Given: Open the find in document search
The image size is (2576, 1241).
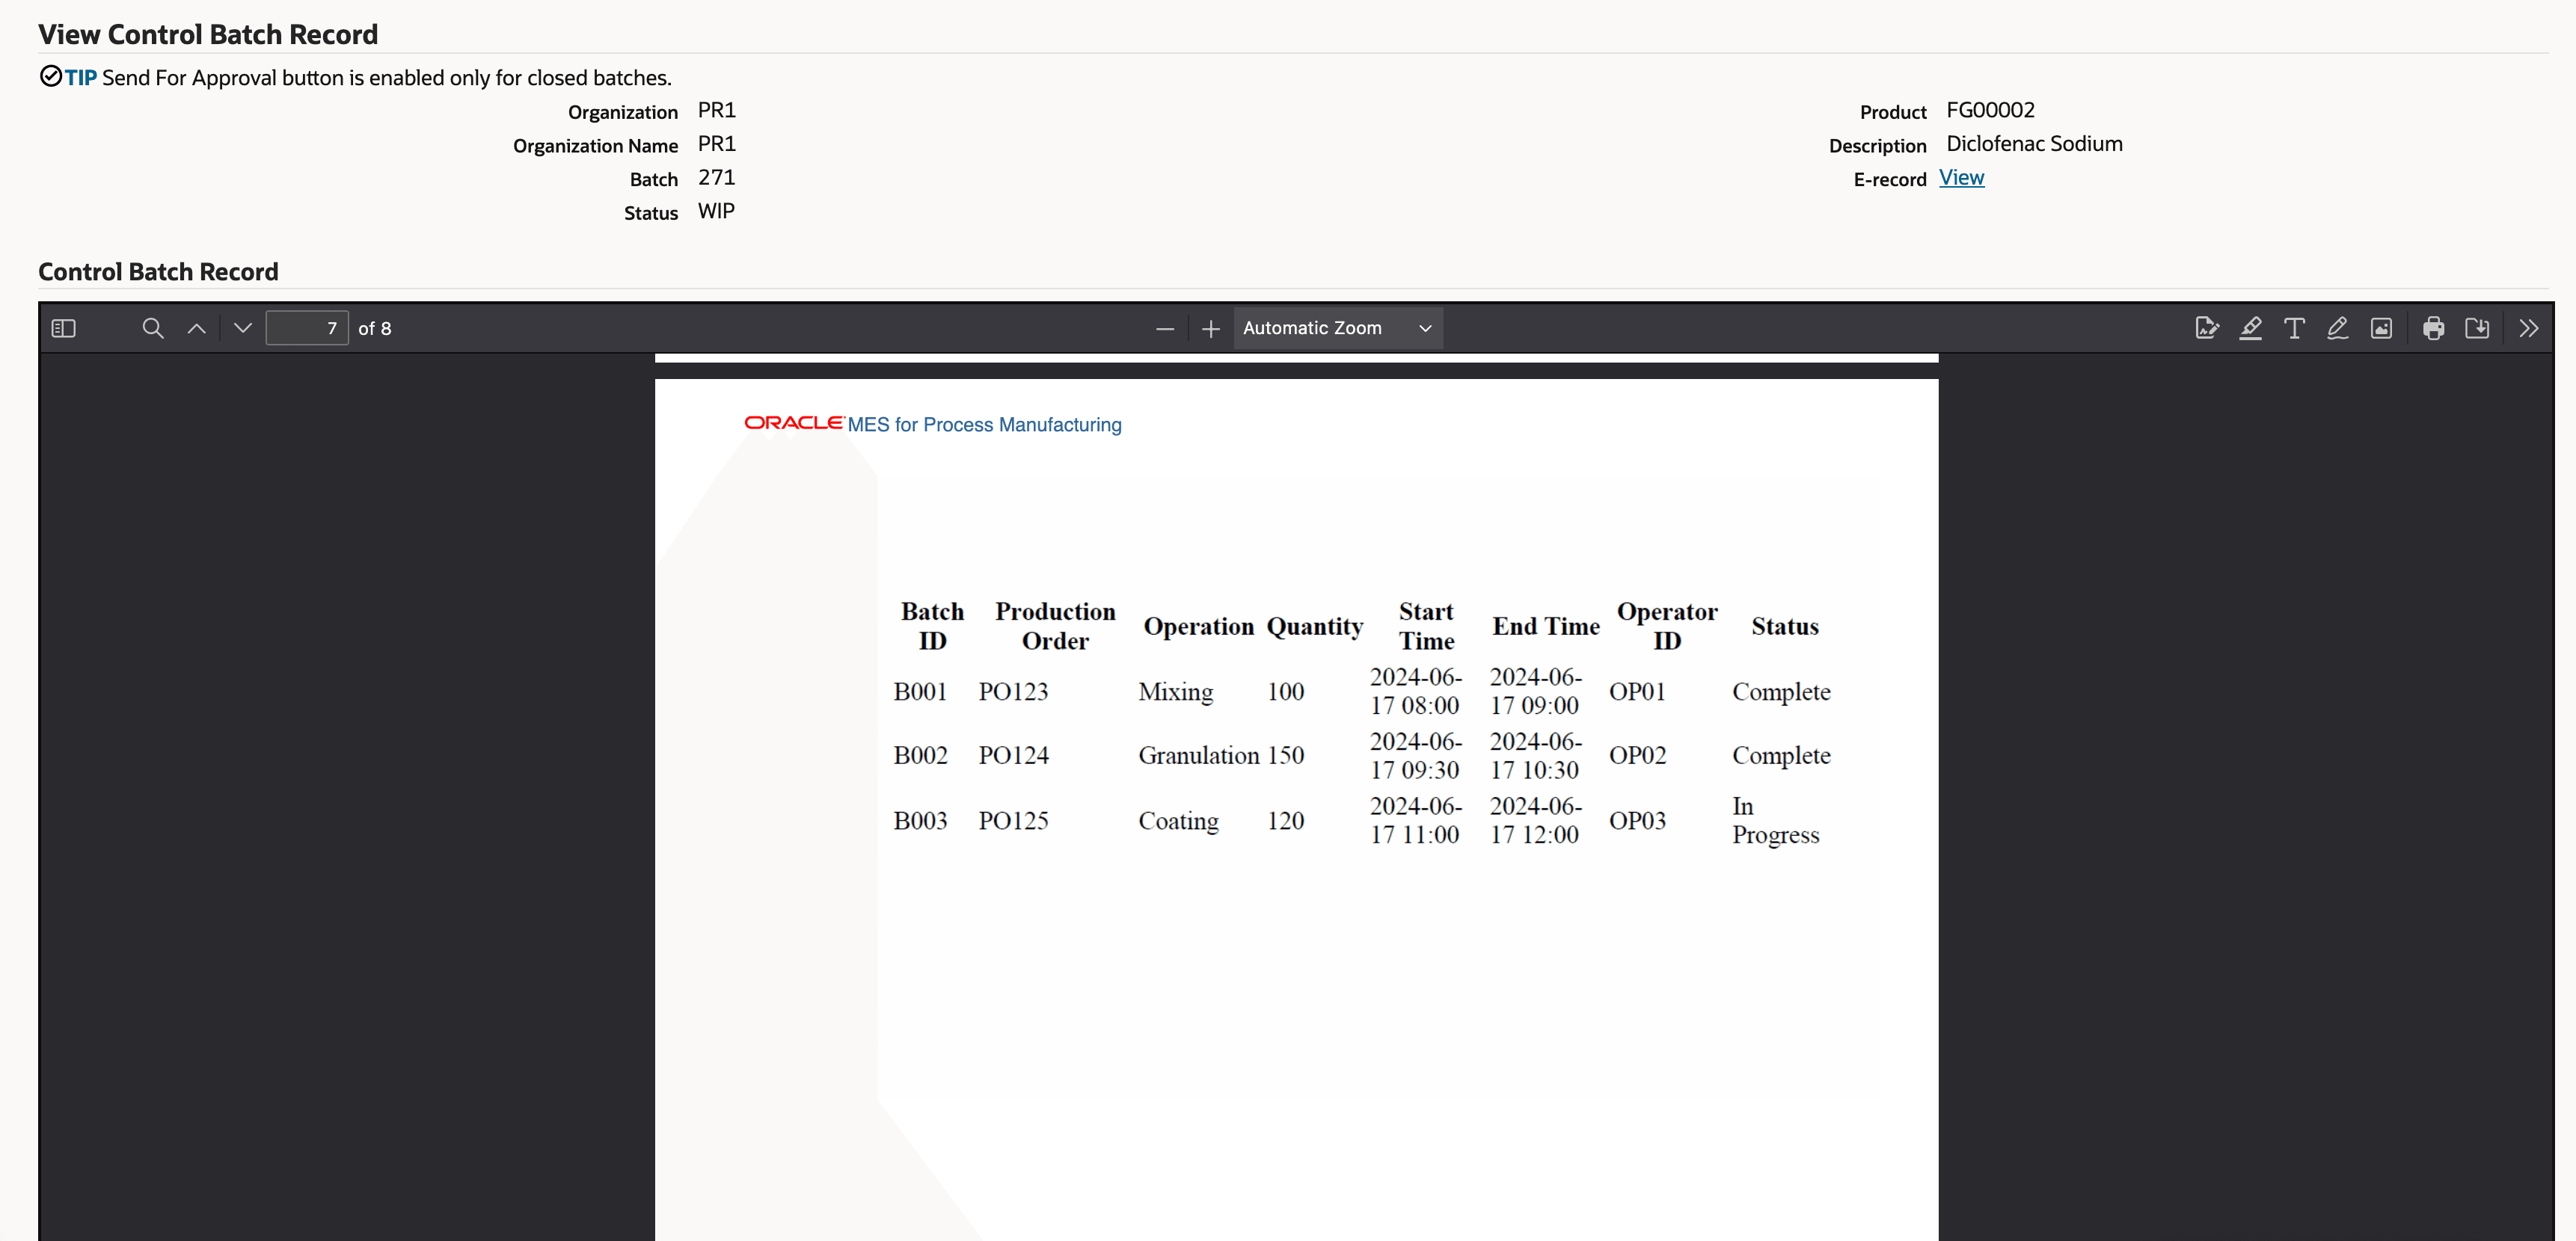Looking at the screenshot, I should [152, 327].
